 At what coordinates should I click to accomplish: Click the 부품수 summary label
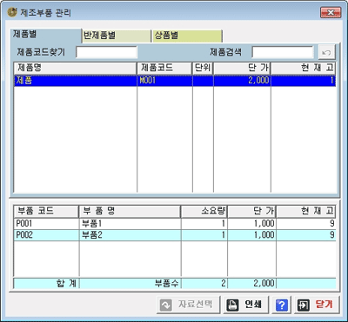[x=130, y=283]
